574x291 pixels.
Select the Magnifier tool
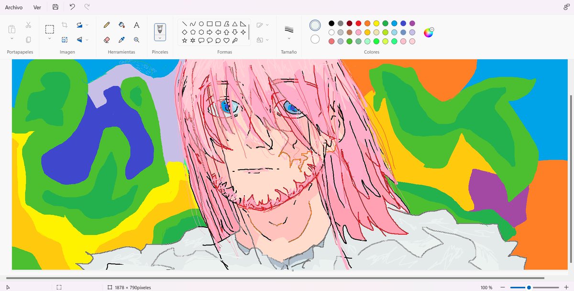coord(136,40)
